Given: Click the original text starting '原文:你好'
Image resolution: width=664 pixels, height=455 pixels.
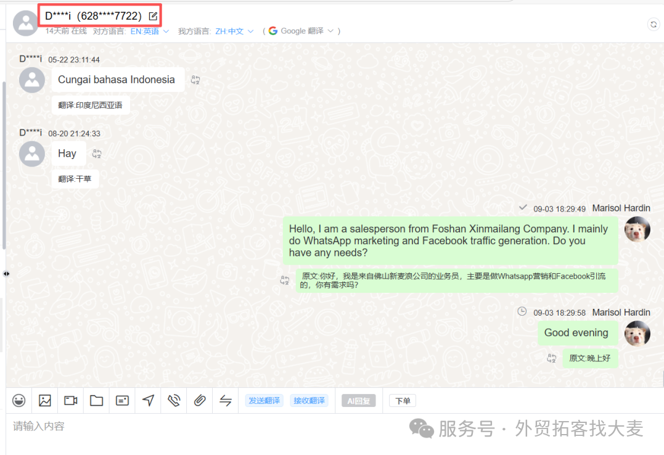Looking at the screenshot, I should [x=456, y=280].
